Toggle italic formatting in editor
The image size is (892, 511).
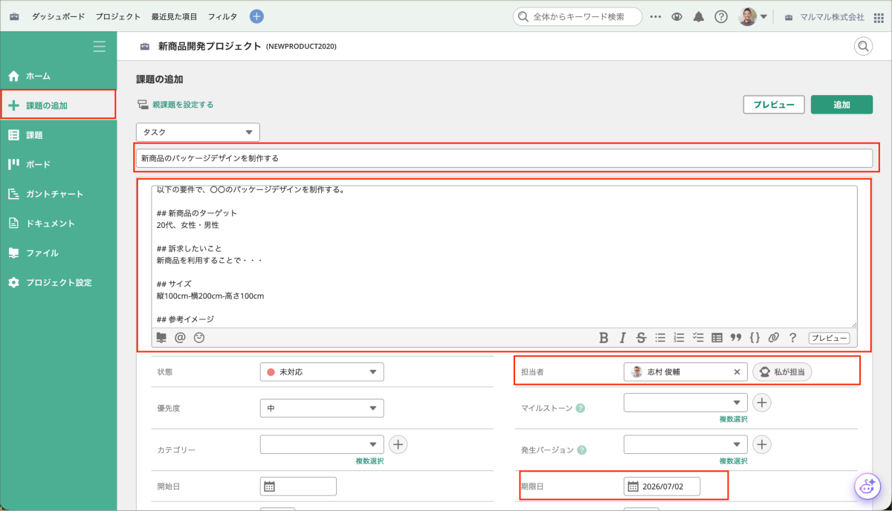623,338
